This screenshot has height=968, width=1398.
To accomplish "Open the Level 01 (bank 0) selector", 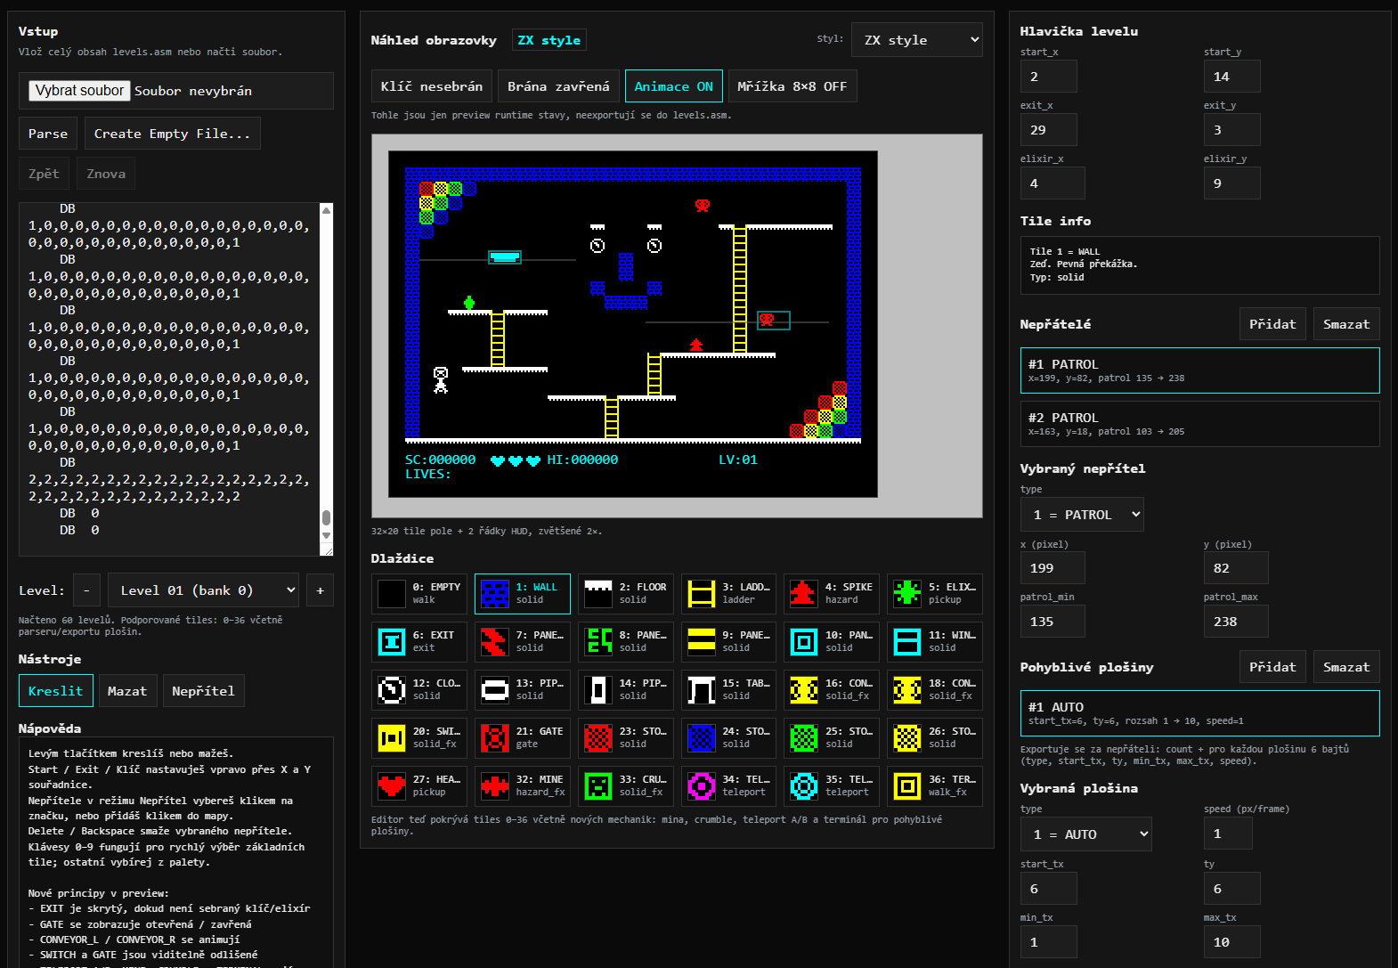I will point(203,590).
